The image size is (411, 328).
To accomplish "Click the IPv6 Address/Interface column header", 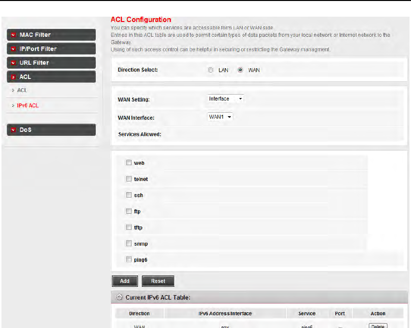I will pos(225,313).
